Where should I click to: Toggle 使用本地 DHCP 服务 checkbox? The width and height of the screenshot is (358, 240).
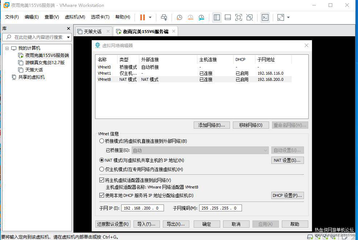[x=102, y=195]
